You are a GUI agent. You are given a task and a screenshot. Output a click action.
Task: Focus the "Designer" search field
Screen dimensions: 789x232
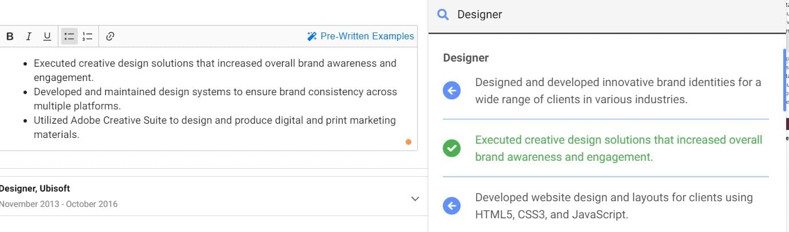pos(601,15)
